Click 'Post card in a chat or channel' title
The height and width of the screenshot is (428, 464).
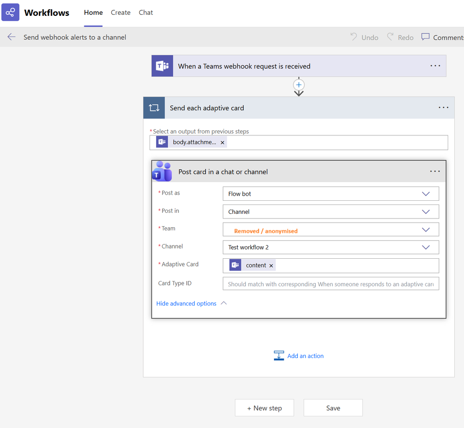223,172
